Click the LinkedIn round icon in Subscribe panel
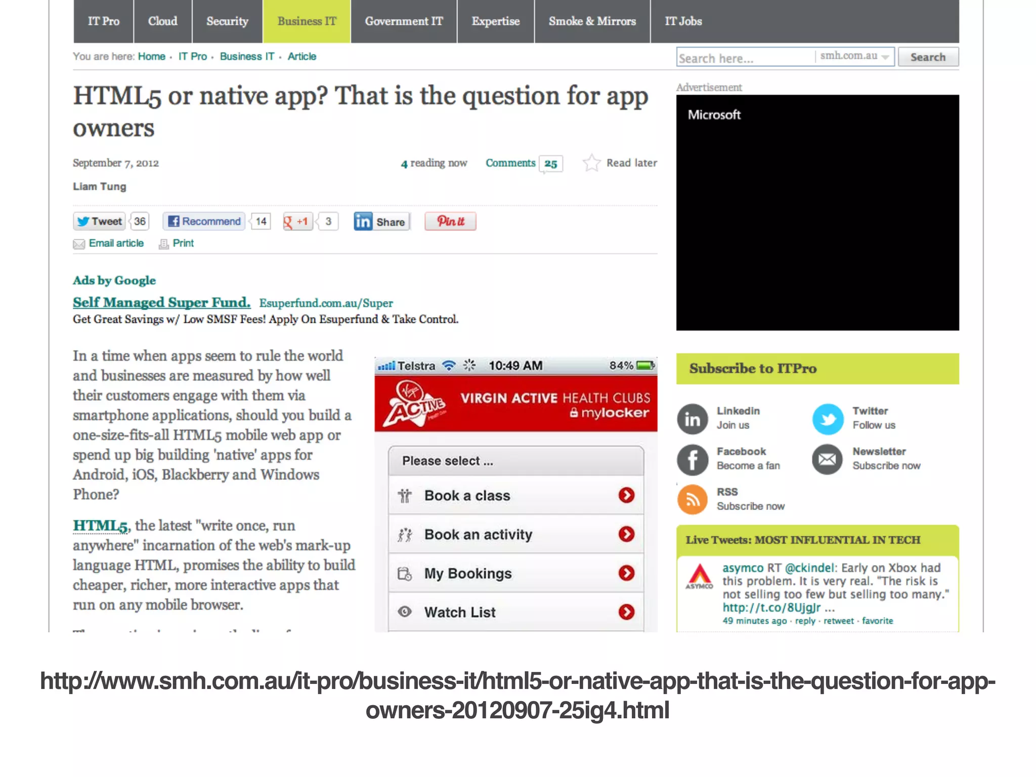Viewport: 1036px width, 777px height. [x=692, y=419]
